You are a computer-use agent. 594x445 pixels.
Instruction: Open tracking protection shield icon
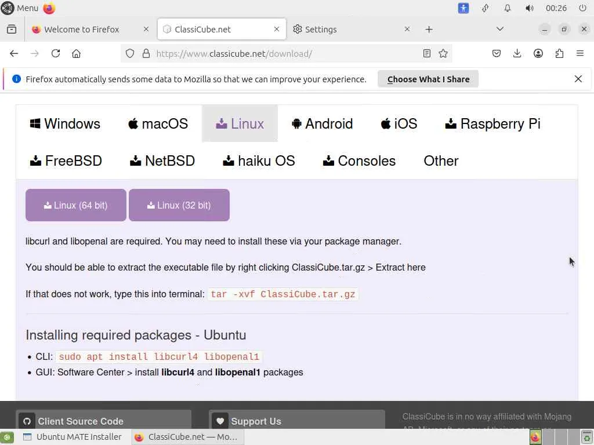tap(130, 54)
